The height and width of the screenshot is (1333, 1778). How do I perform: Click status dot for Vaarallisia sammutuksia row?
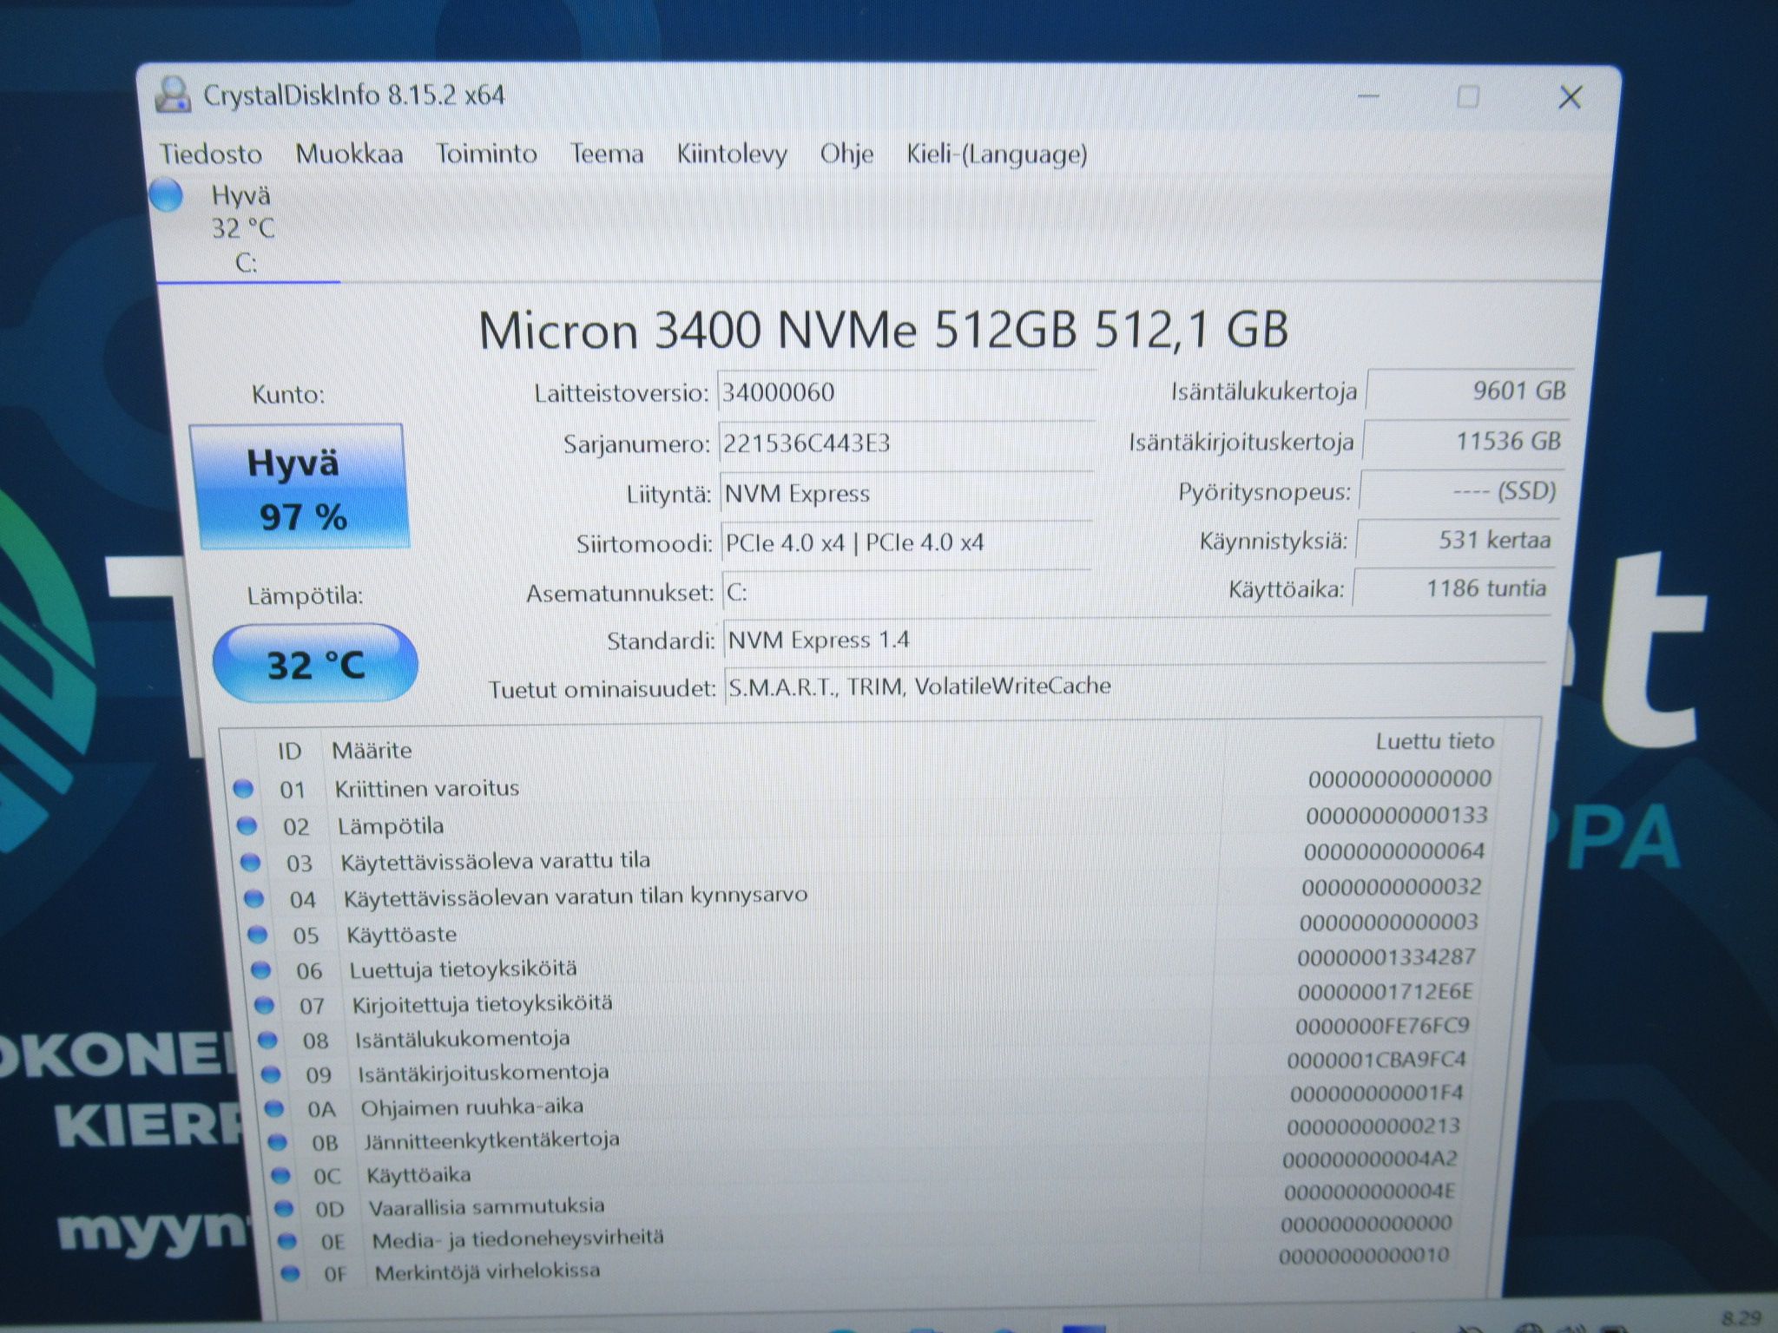coord(284,1208)
